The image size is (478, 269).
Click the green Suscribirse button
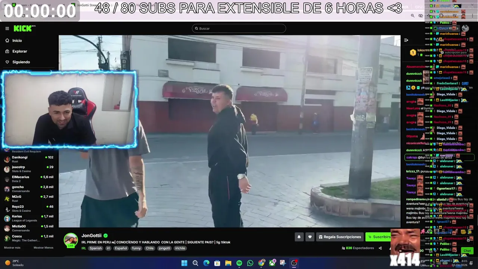(378, 237)
